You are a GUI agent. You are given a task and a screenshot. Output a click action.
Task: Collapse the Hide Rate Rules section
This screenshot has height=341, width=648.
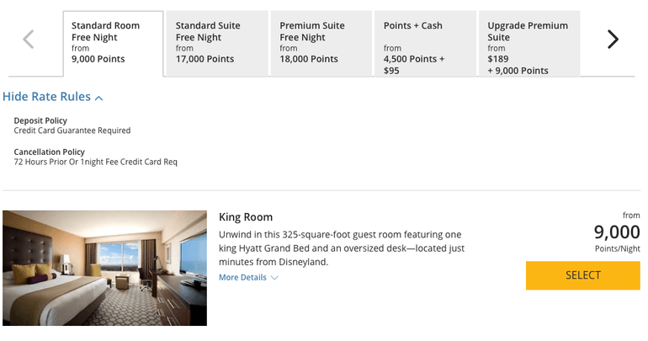[47, 97]
